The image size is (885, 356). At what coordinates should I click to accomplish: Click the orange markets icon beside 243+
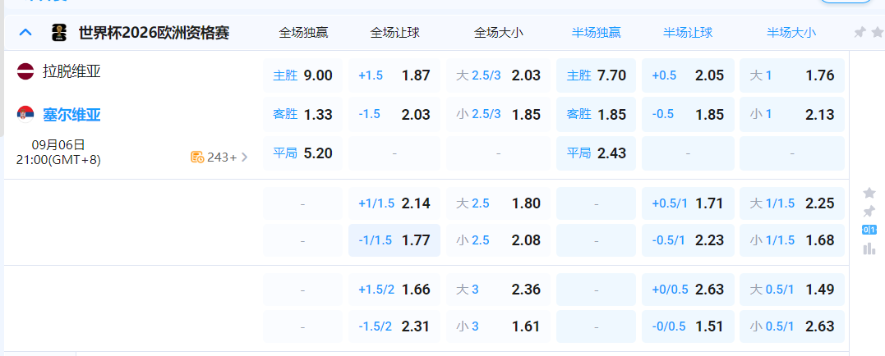197,157
